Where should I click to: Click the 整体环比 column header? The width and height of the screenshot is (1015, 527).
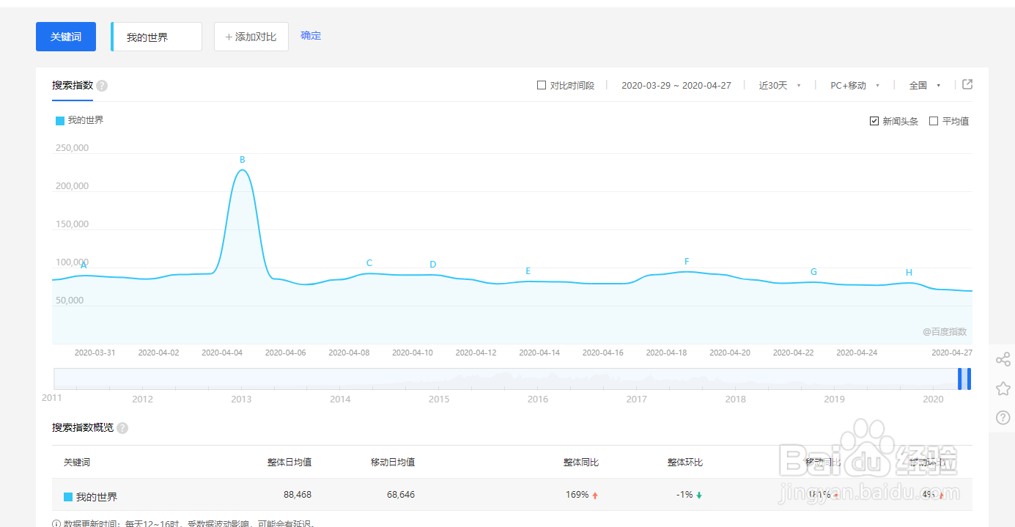pos(685,462)
